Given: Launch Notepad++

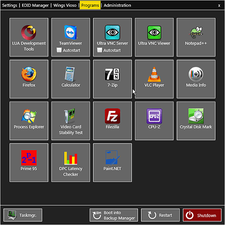Looking at the screenshot, I should 196,37.
